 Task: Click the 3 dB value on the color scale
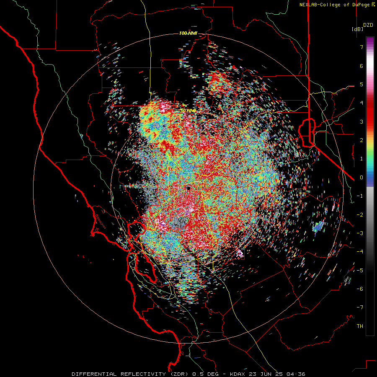pos(362,121)
